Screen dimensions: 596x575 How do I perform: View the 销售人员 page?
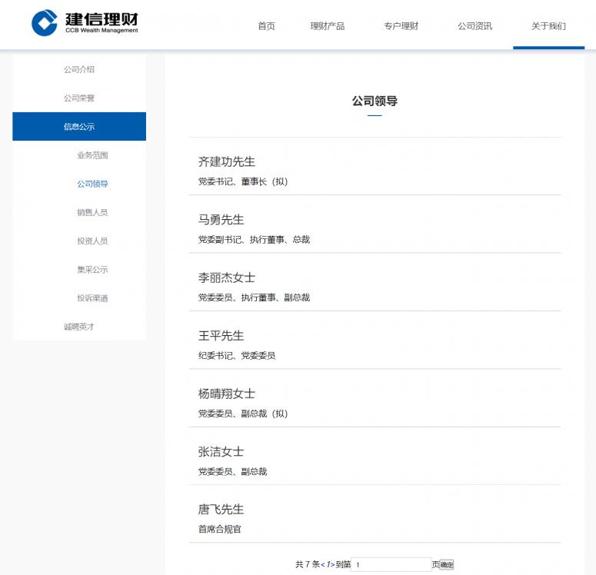point(92,212)
